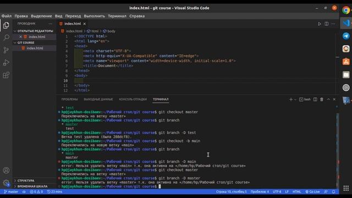Click 23 mins timer in status bar
Image resolution: width=352 pixels, height=198 pixels.
tap(54, 192)
